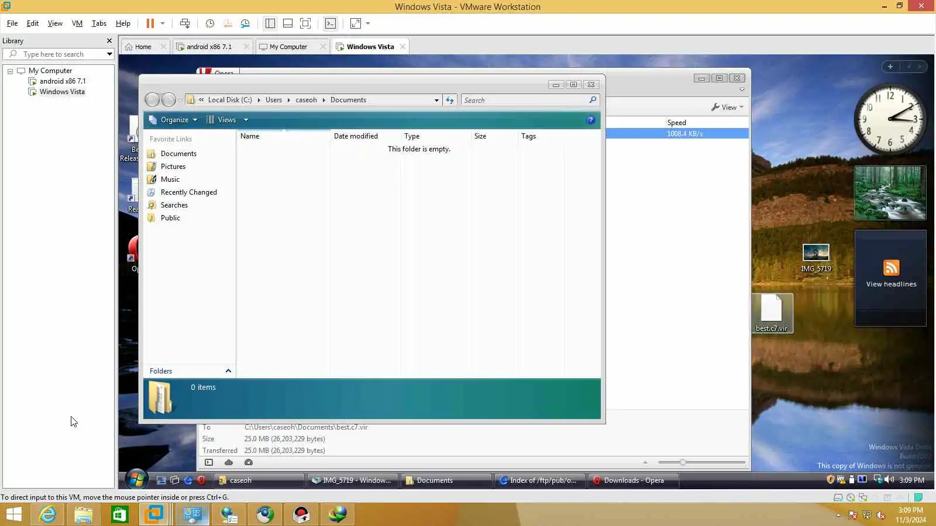Toggle the Library sidebar view icon
This screenshot has width=936, height=526.
pyautogui.click(x=270, y=23)
